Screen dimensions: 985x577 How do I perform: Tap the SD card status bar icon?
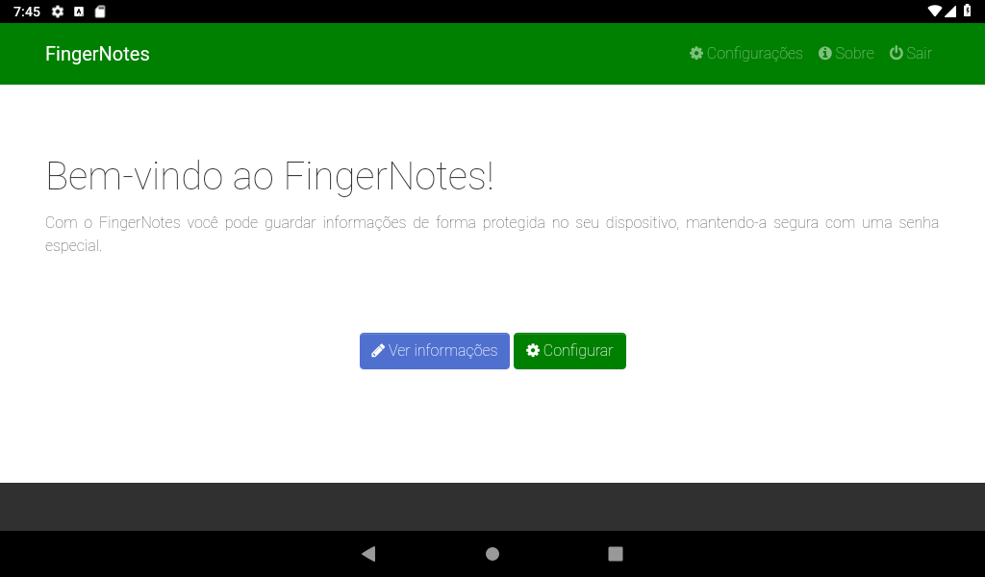[100, 12]
